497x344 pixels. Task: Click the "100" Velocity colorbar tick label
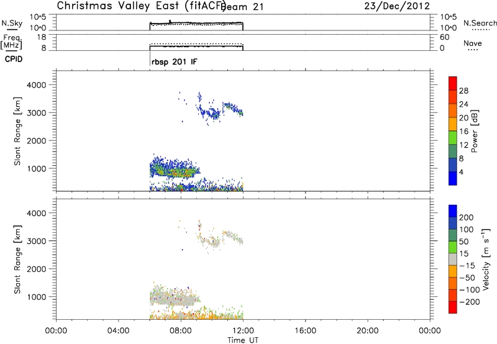pyautogui.click(x=467, y=230)
